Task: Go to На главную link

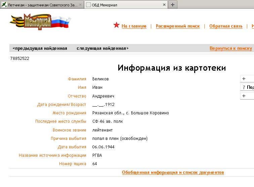Action: (134, 26)
